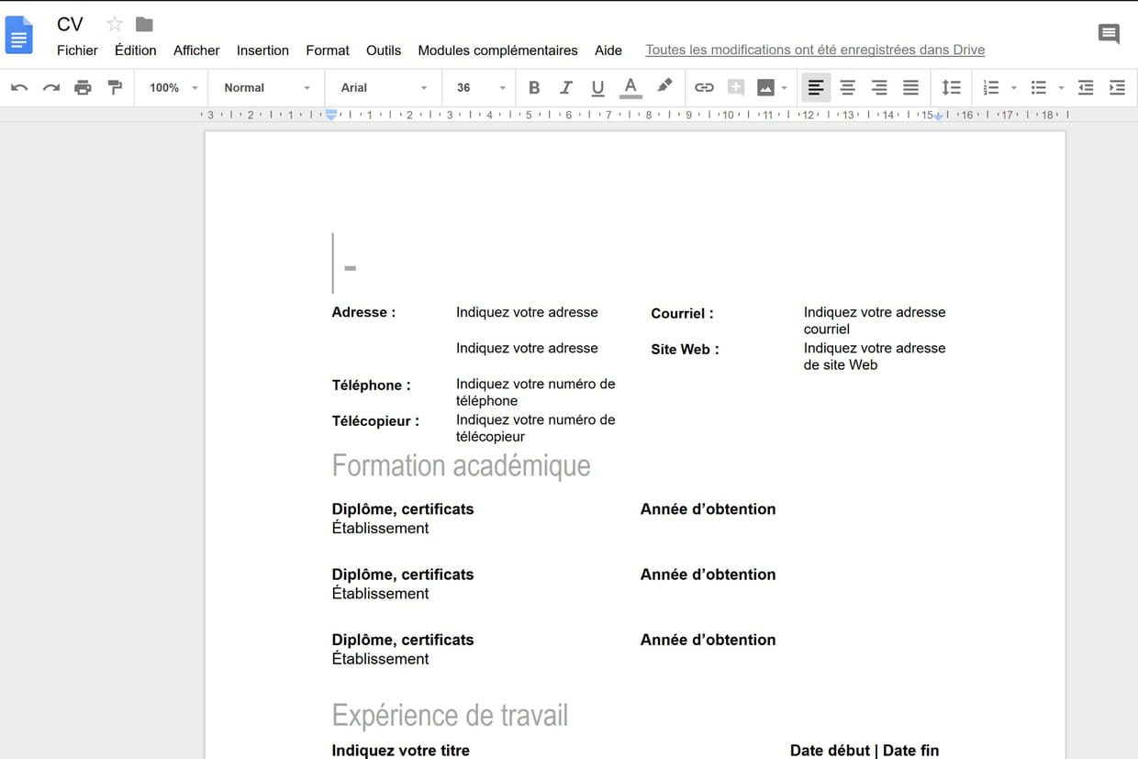Click the Redo arrow
The width and height of the screenshot is (1138, 759).
click(51, 88)
